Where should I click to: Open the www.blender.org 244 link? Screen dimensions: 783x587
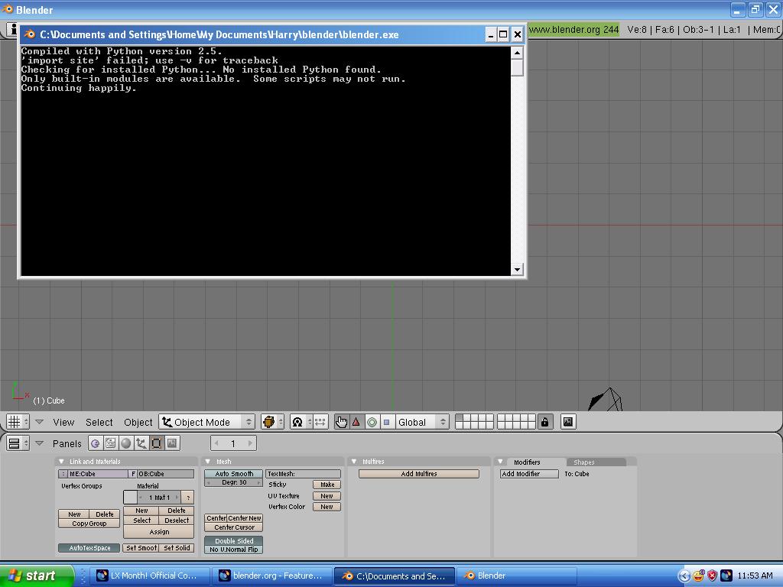point(573,30)
